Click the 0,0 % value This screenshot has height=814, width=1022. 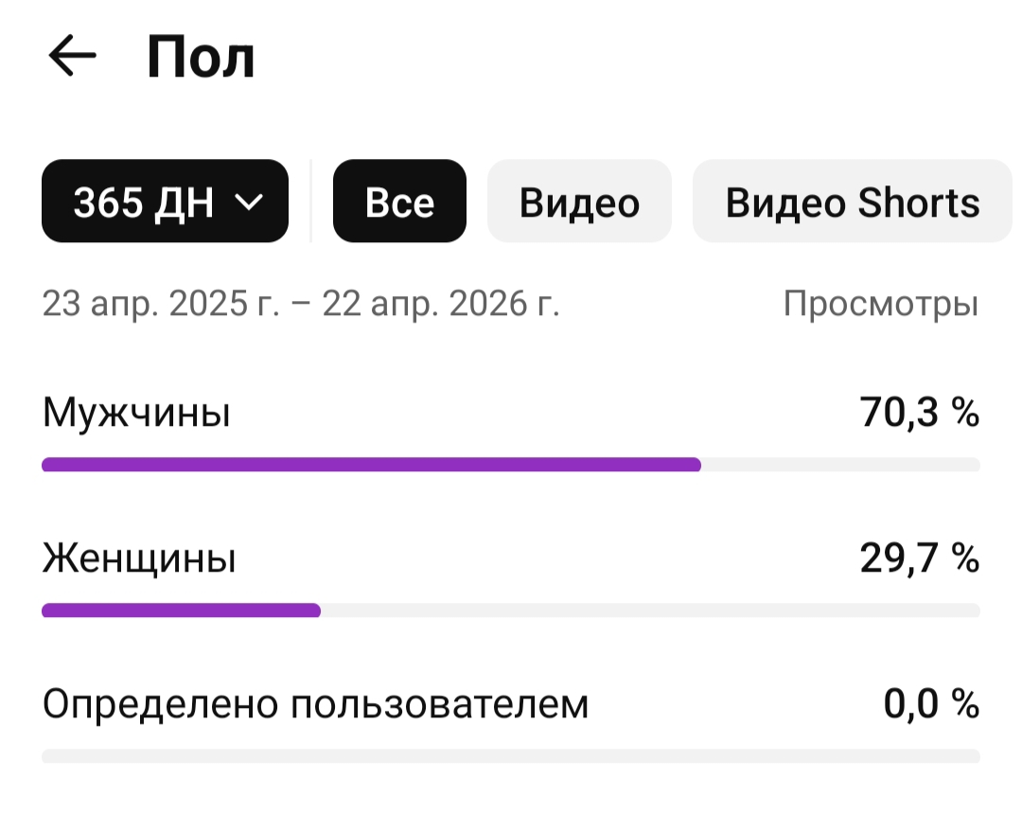pyautogui.click(x=931, y=705)
